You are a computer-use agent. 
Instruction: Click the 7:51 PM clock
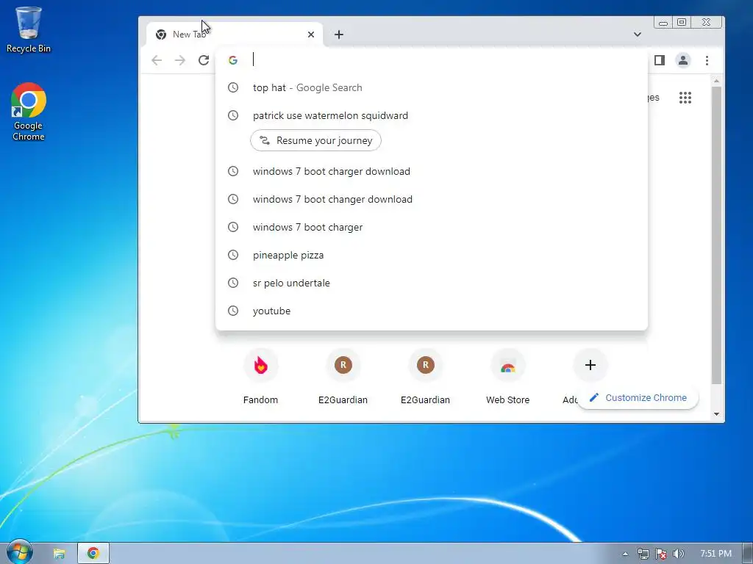tap(715, 554)
